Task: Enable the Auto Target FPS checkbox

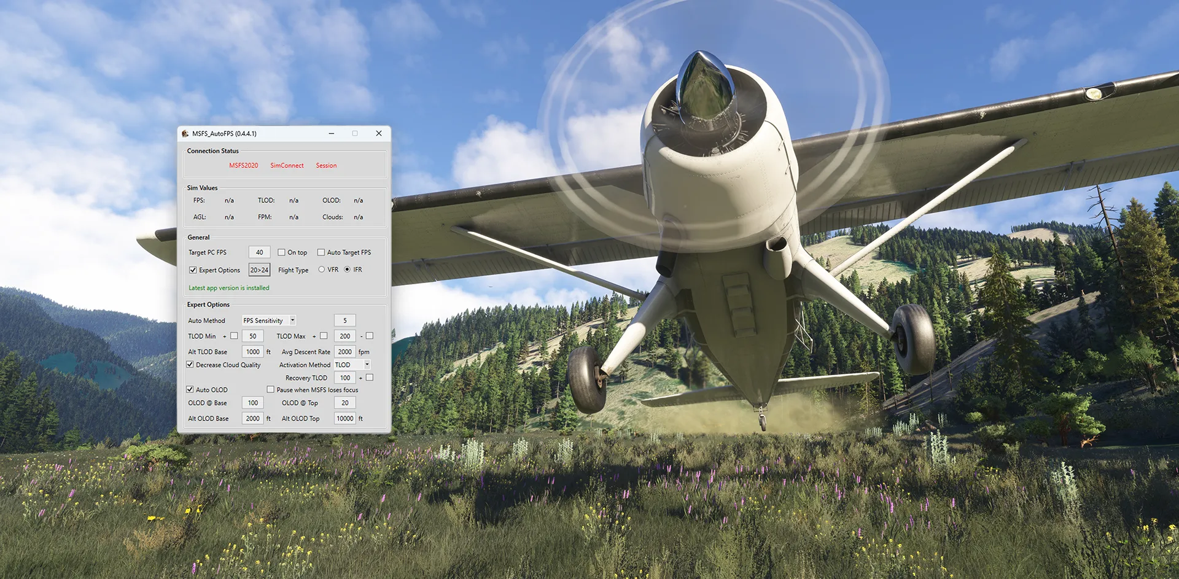Action: (x=321, y=252)
